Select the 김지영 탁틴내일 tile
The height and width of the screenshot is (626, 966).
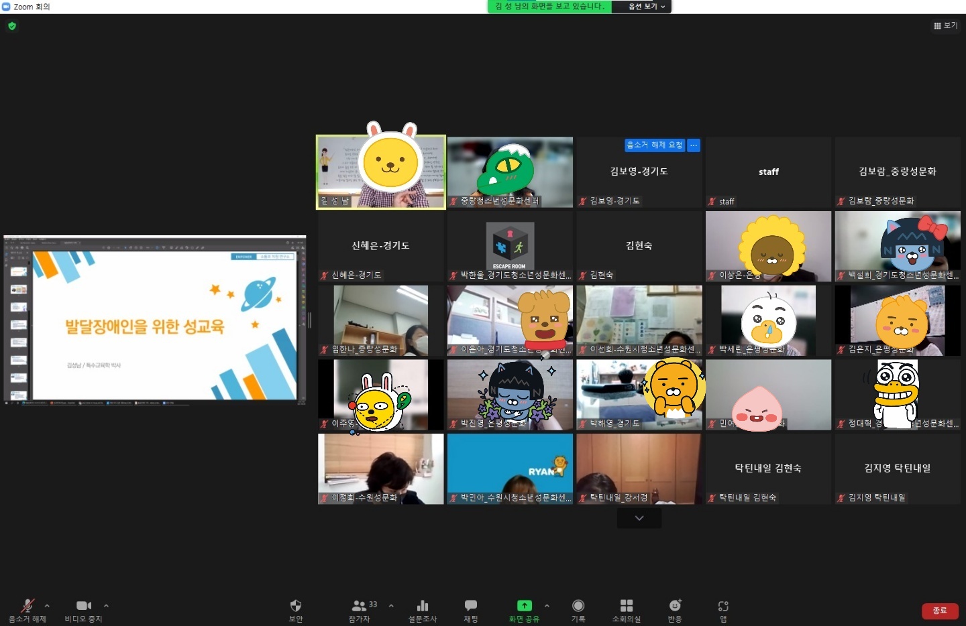coord(898,469)
